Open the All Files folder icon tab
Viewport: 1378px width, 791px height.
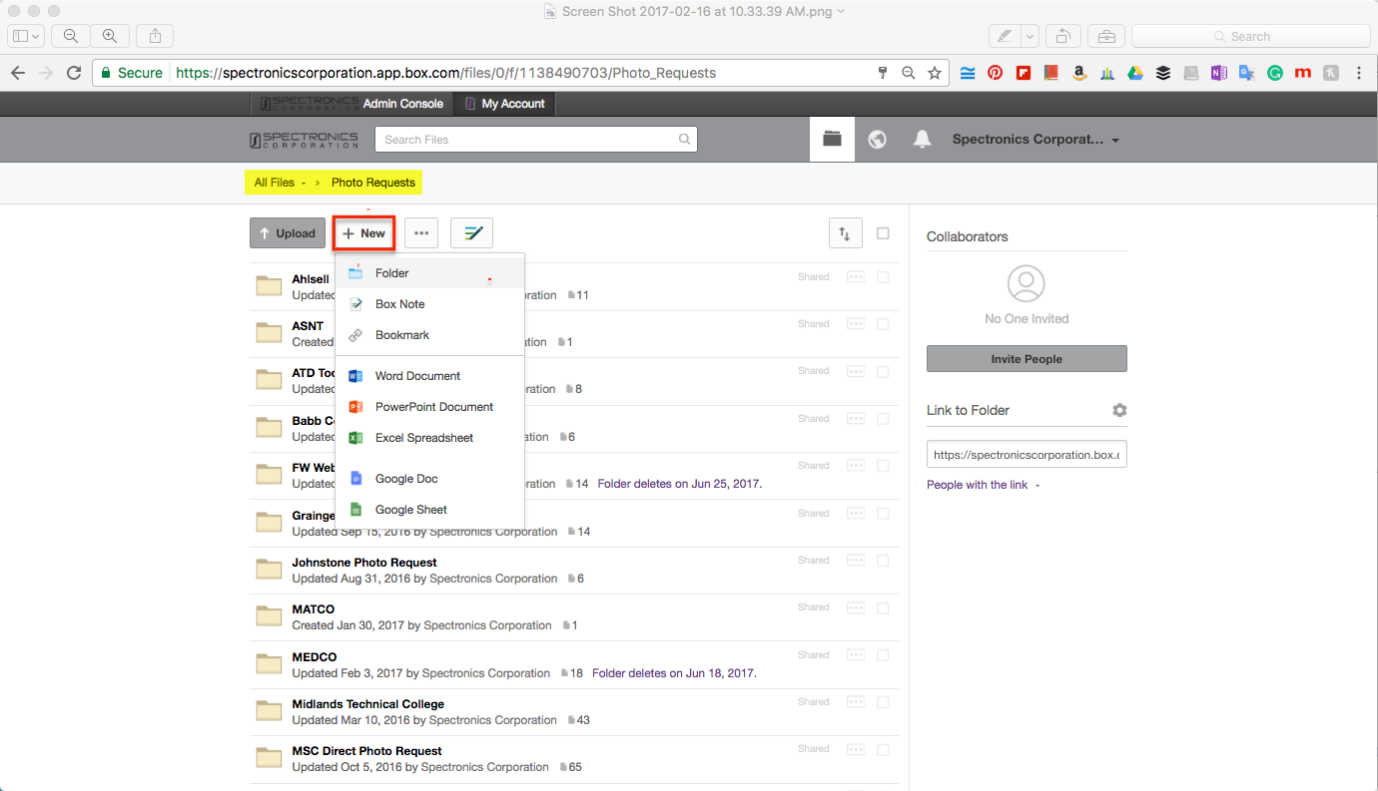(832, 140)
